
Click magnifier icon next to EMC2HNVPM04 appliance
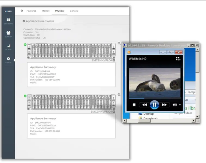point(119,95)
